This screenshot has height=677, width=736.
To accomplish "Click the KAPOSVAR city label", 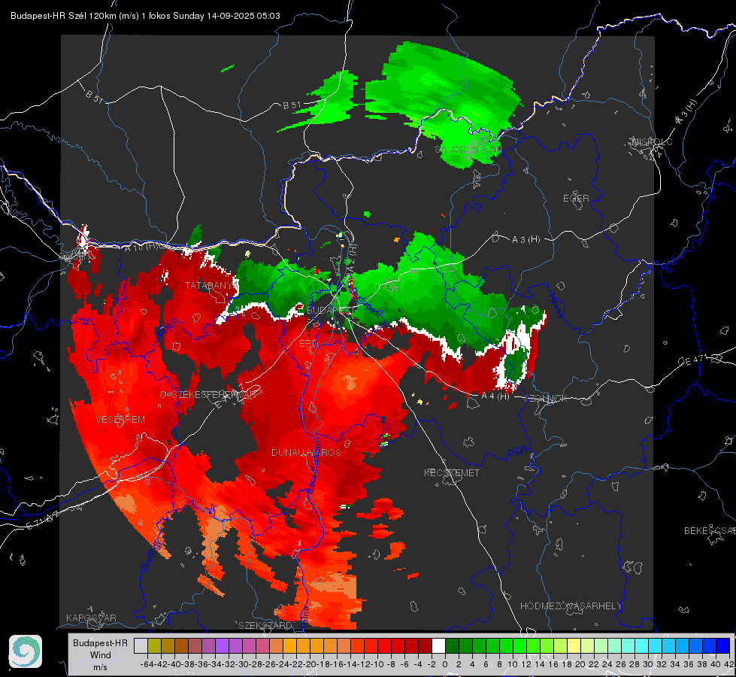I will 91,618.
